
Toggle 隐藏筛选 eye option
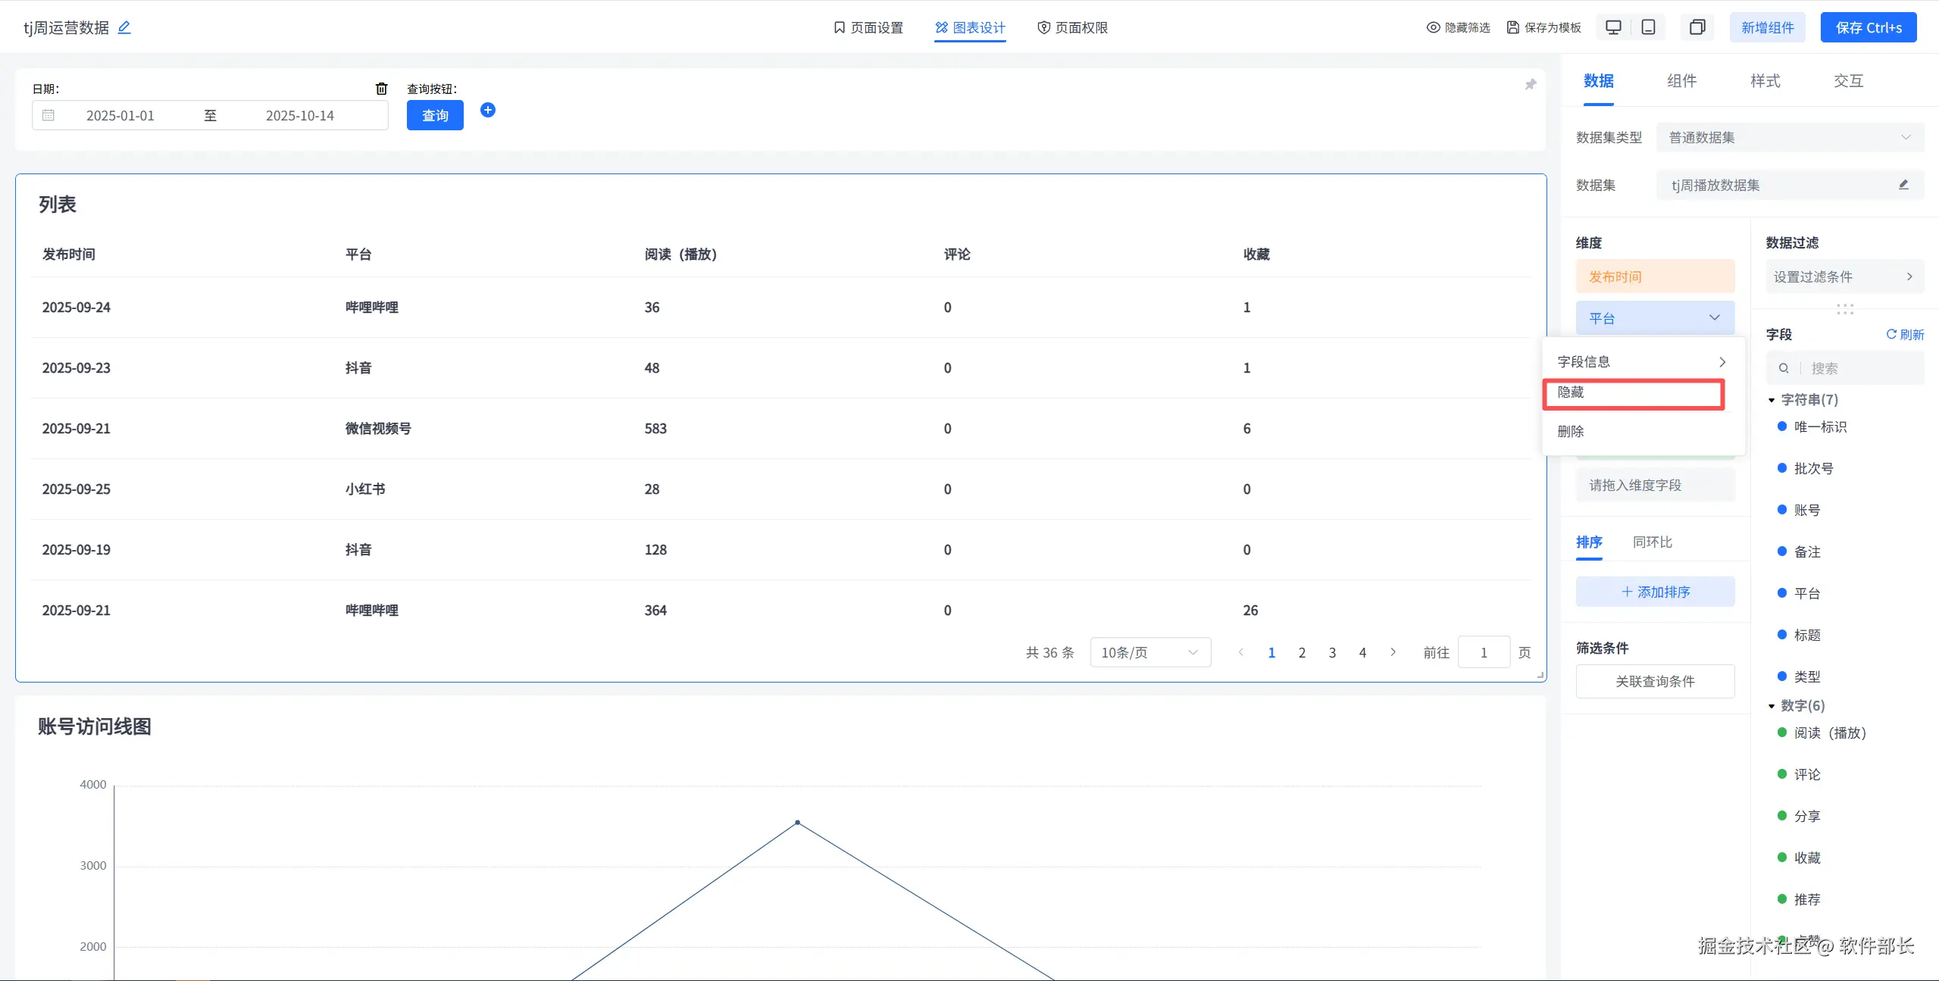1458,27
